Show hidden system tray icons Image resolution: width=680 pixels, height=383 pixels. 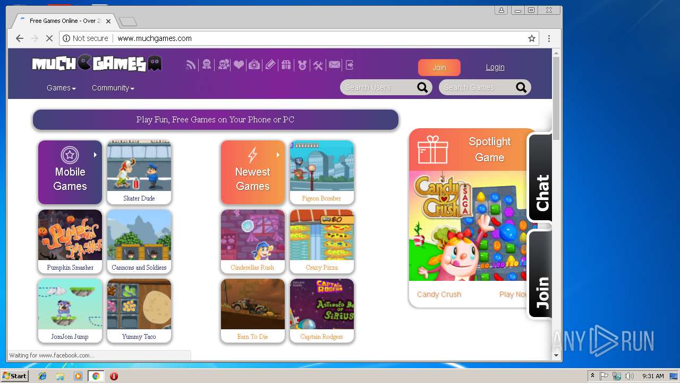[592, 376]
